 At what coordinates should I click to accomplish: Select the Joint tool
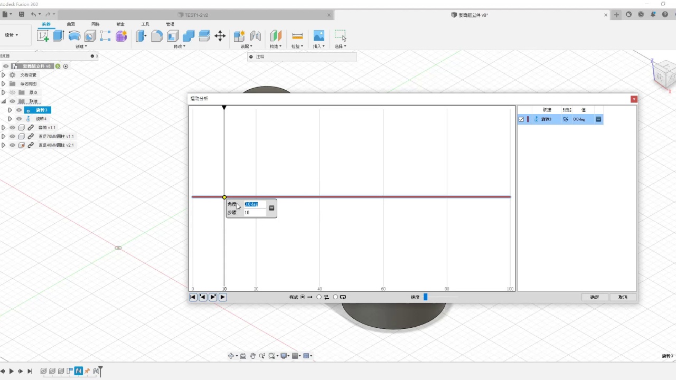point(256,36)
